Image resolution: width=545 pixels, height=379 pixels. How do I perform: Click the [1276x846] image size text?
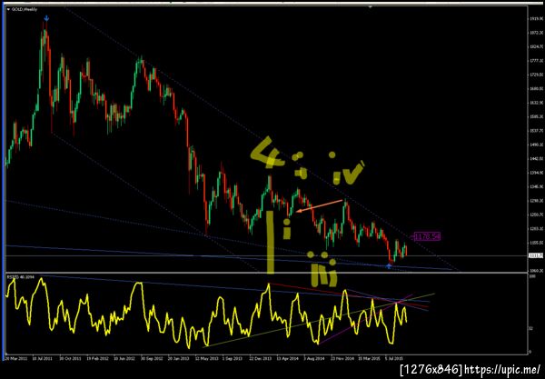(431, 369)
